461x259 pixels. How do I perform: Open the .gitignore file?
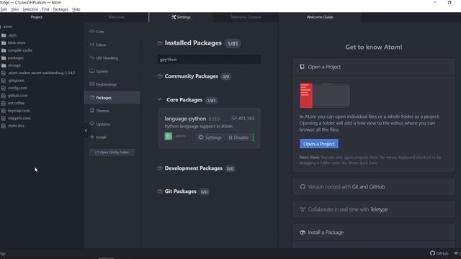click(x=16, y=81)
